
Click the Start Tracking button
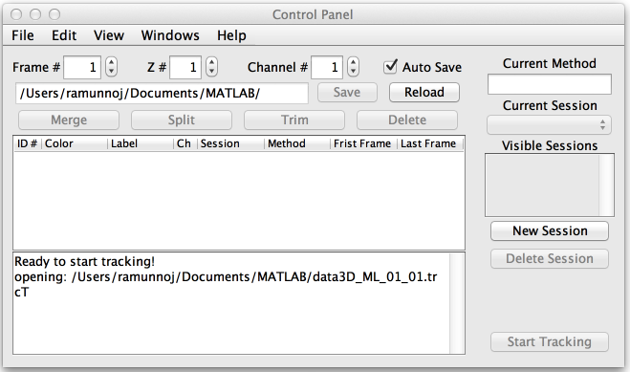(x=550, y=341)
